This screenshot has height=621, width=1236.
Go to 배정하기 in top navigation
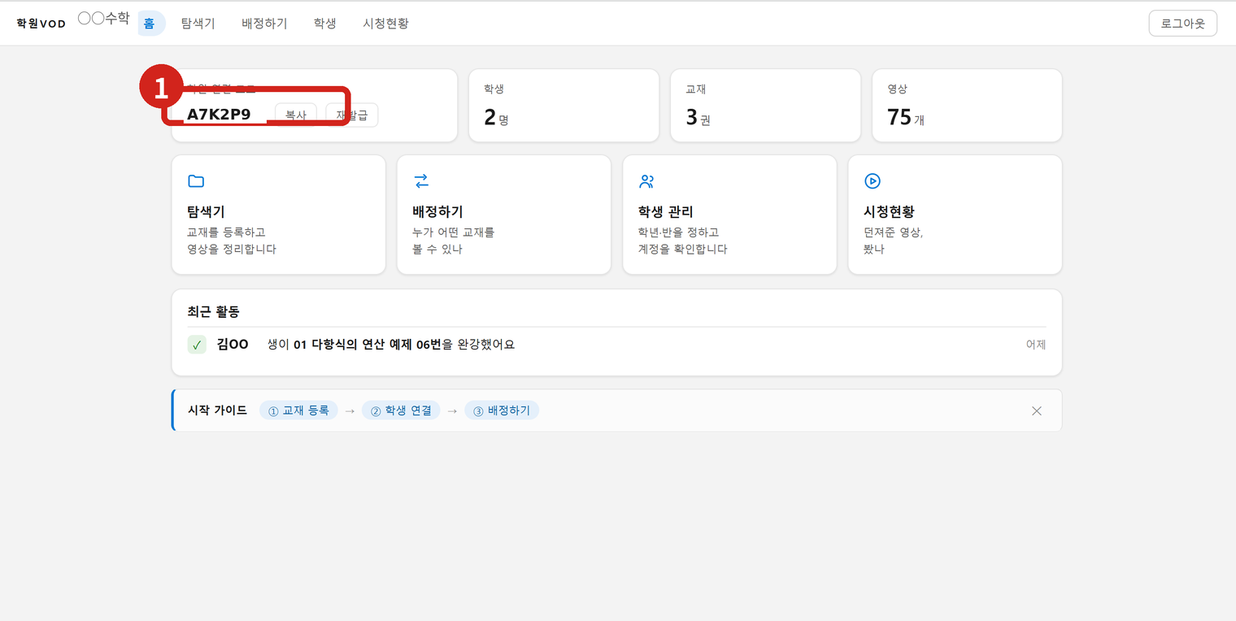click(x=265, y=24)
